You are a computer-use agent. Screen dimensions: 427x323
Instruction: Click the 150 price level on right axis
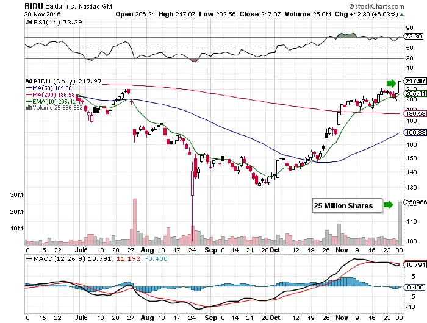(411, 158)
